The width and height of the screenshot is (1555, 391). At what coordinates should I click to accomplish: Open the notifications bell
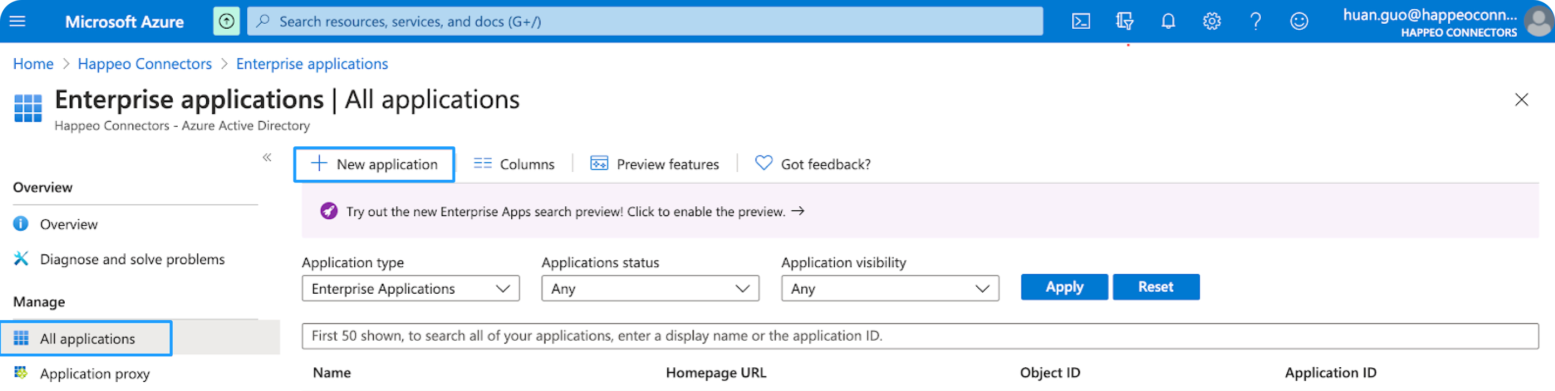(1168, 21)
